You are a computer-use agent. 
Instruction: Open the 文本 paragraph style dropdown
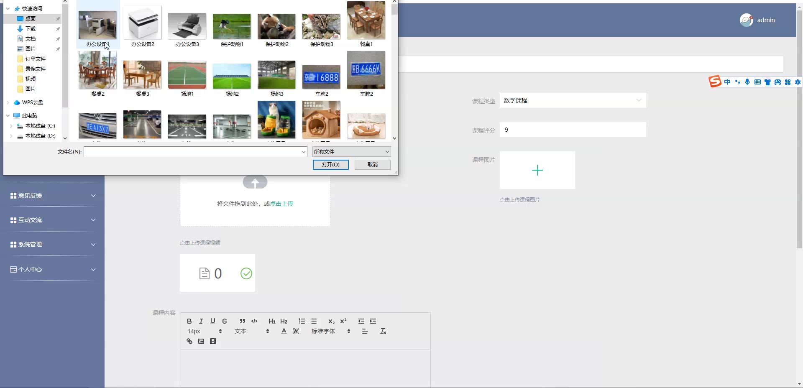point(252,331)
